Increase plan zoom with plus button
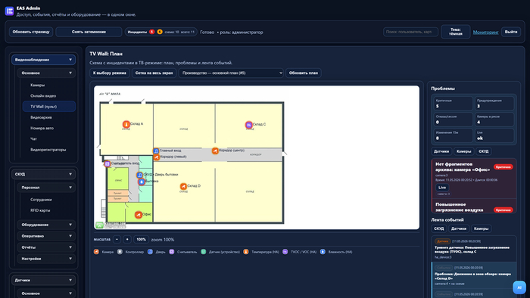Viewport: 530px width, 298px height. (127, 239)
